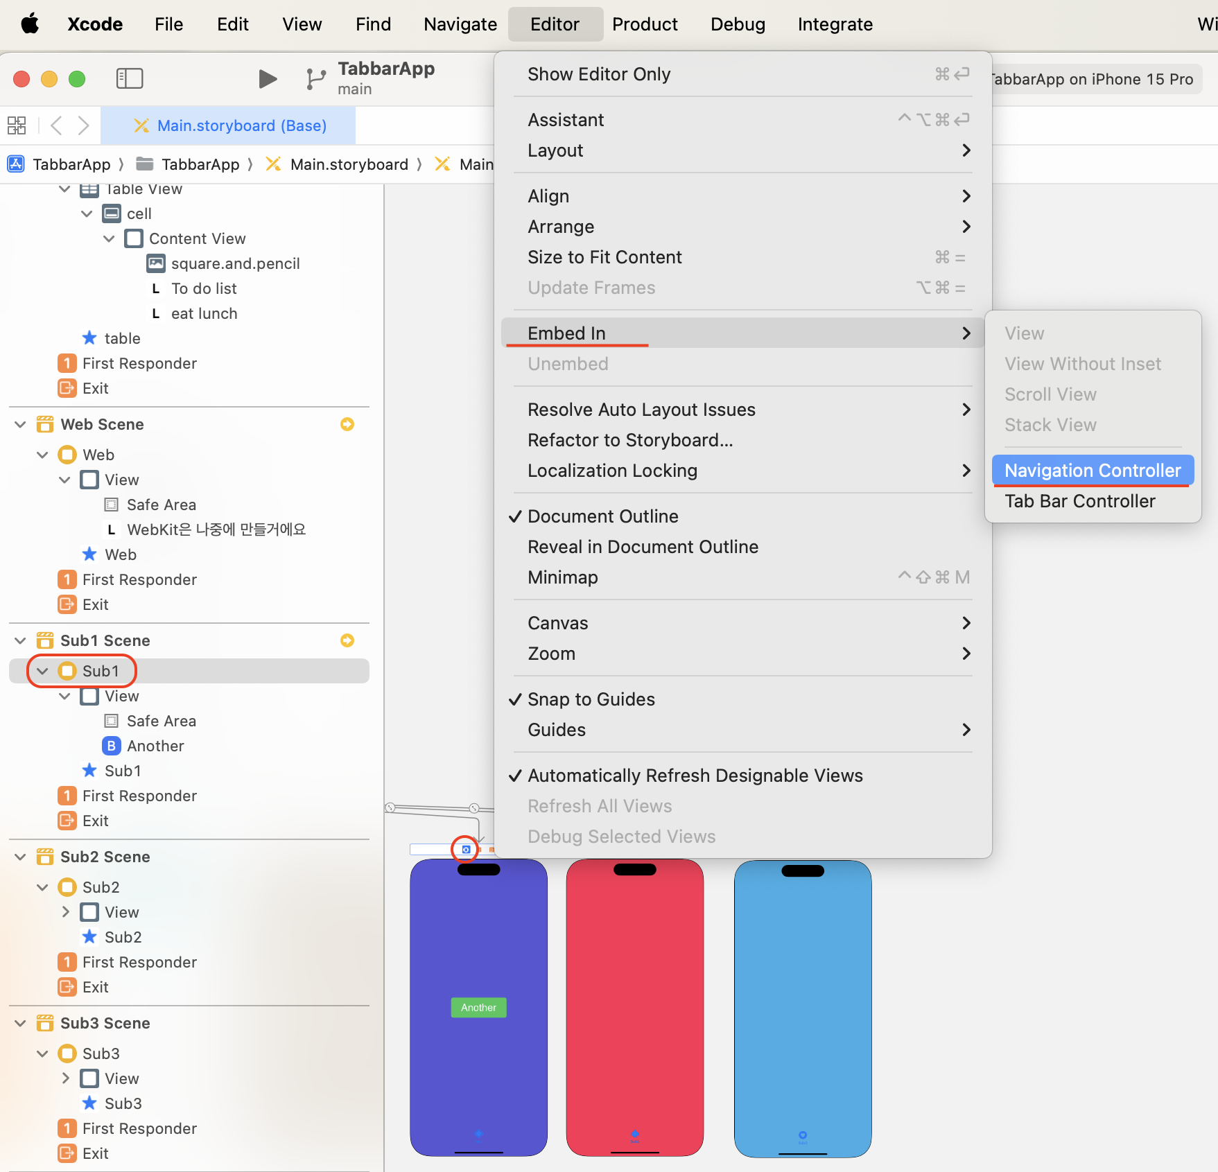Open the source control branch icon

315,79
